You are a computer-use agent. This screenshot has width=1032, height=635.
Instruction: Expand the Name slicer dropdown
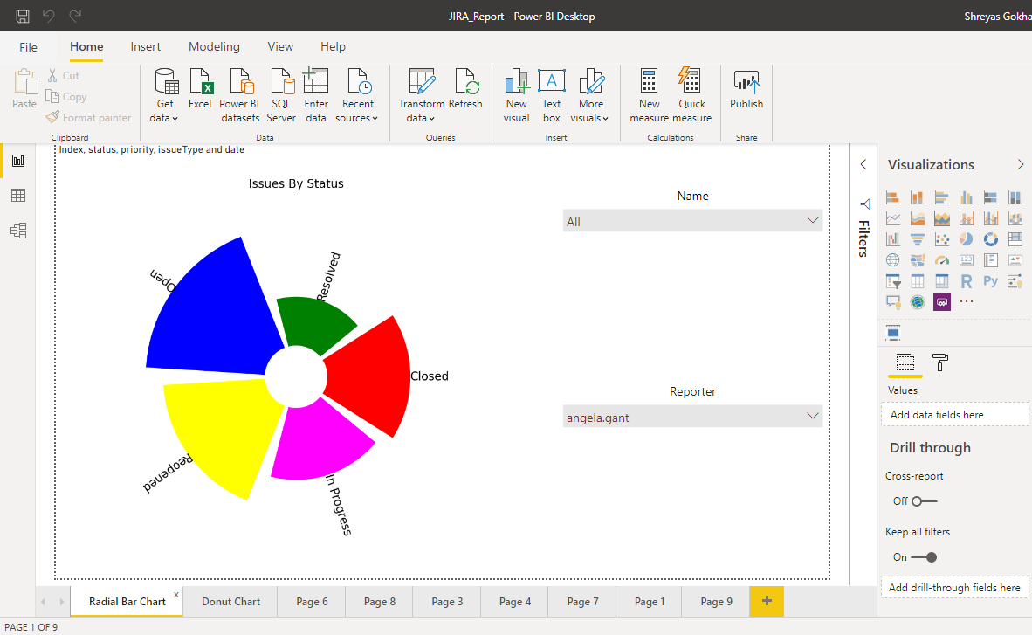pyautogui.click(x=812, y=221)
